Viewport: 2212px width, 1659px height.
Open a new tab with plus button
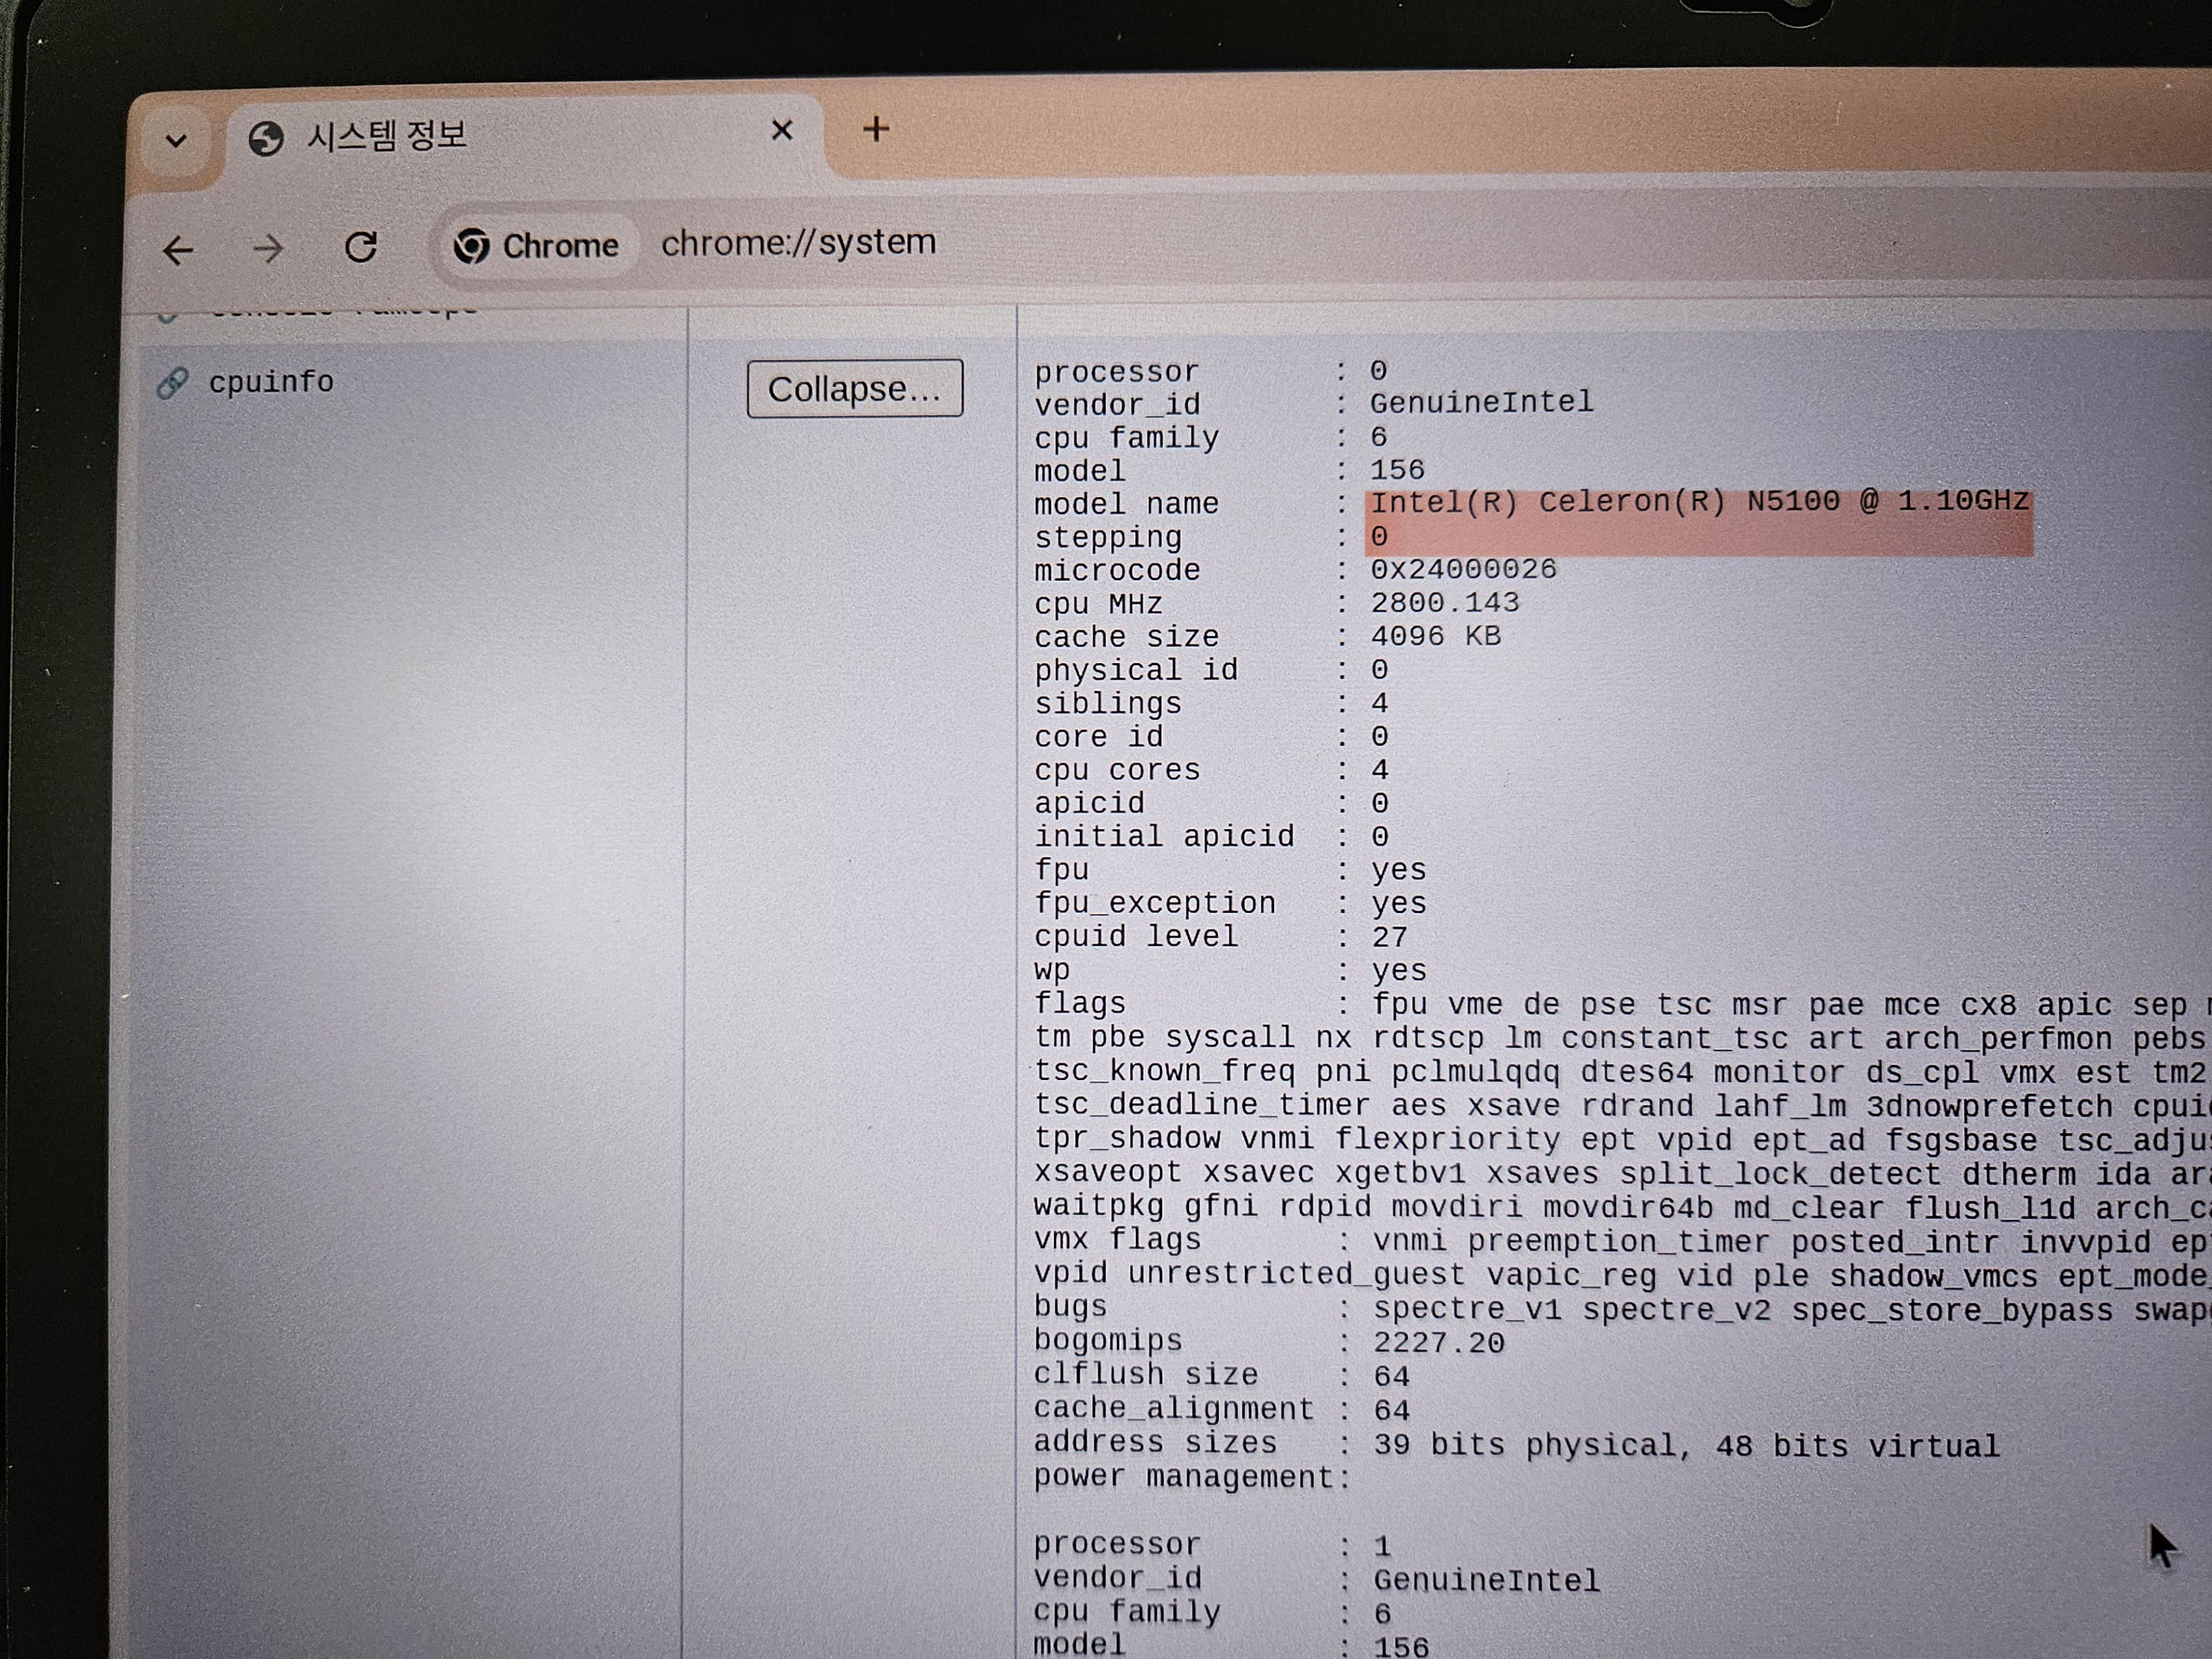pyautogui.click(x=876, y=129)
